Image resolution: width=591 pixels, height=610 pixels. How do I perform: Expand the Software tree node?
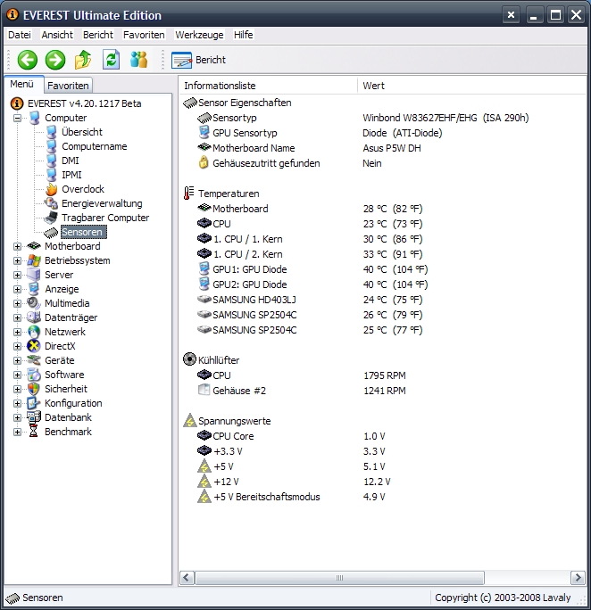coord(17,375)
